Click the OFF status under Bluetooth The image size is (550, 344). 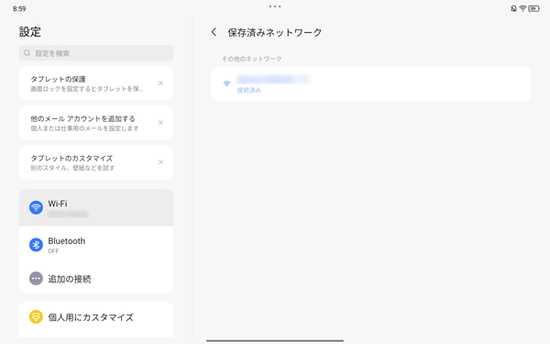pos(53,251)
